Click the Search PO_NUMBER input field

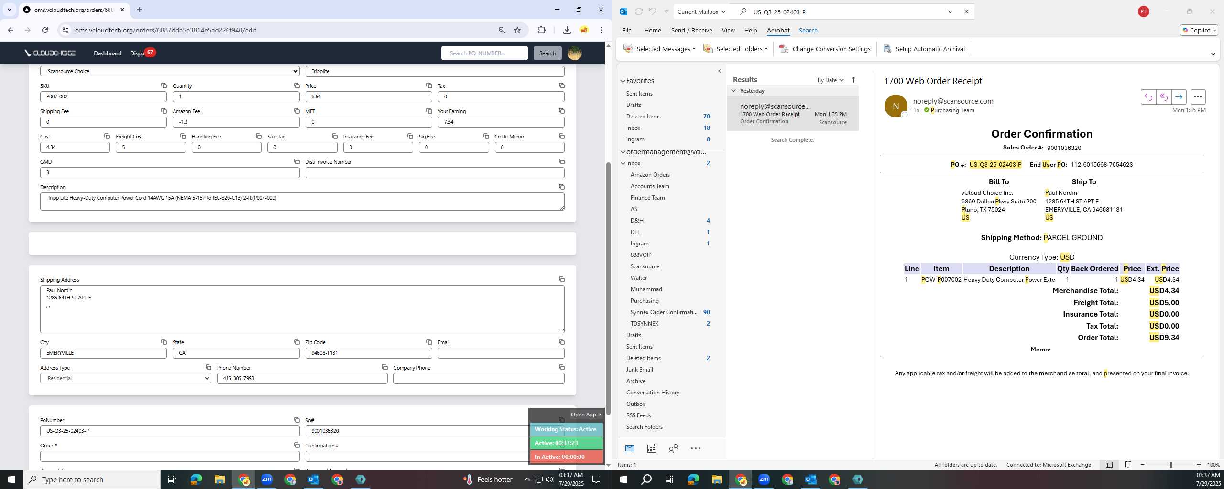484,53
